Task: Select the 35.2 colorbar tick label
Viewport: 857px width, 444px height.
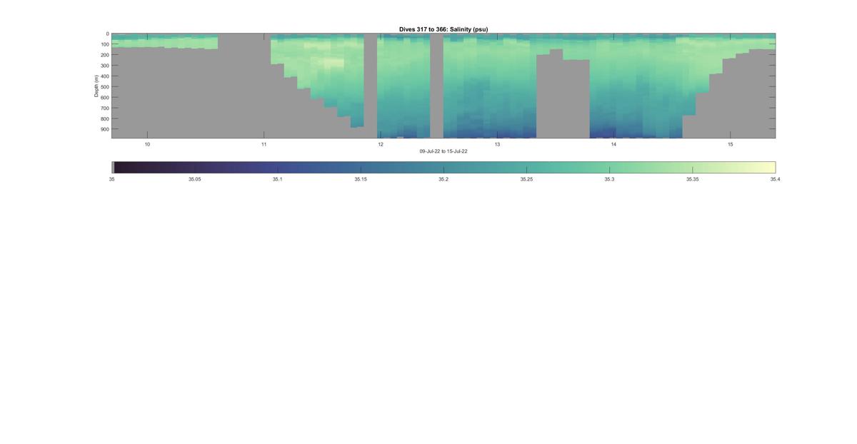Action: 443,179
